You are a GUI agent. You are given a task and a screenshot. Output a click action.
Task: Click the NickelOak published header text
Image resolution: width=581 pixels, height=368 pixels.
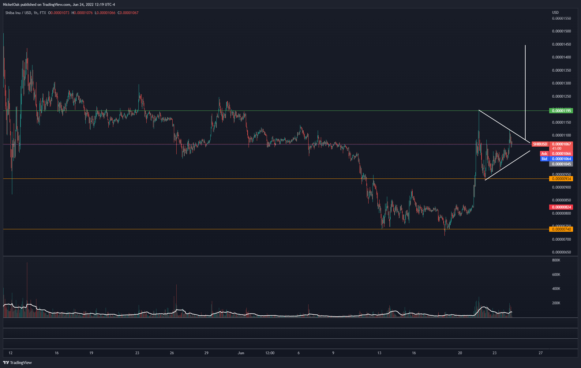click(59, 5)
